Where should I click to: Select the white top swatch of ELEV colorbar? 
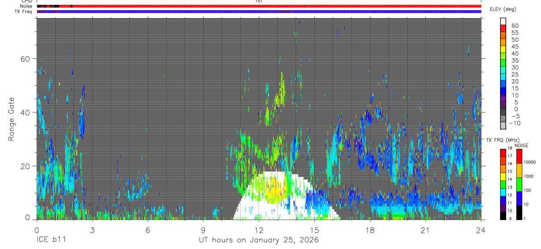(504, 22)
